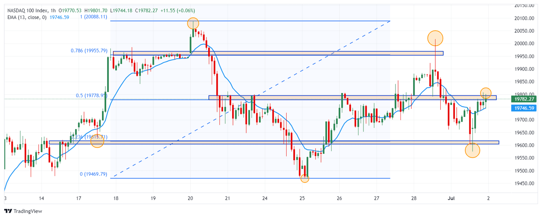The image size is (542, 218).
Task: Click the Fib level label 0.236 (19615.71)
Action: click(90, 137)
